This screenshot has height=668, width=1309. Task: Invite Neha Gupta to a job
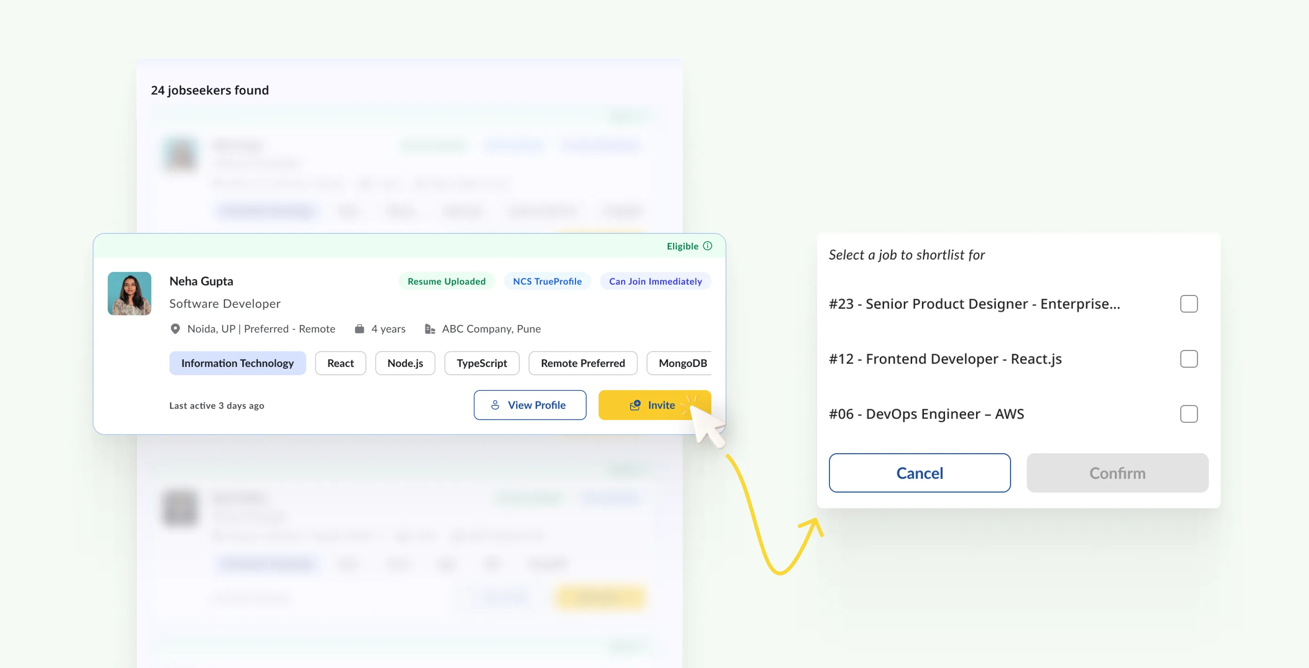pos(654,405)
